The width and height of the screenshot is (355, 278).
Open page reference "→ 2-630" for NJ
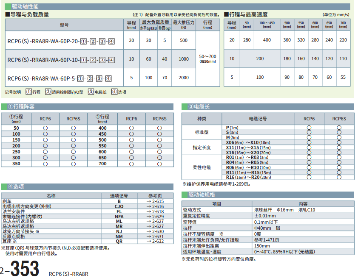pyautogui.click(x=155, y=231)
